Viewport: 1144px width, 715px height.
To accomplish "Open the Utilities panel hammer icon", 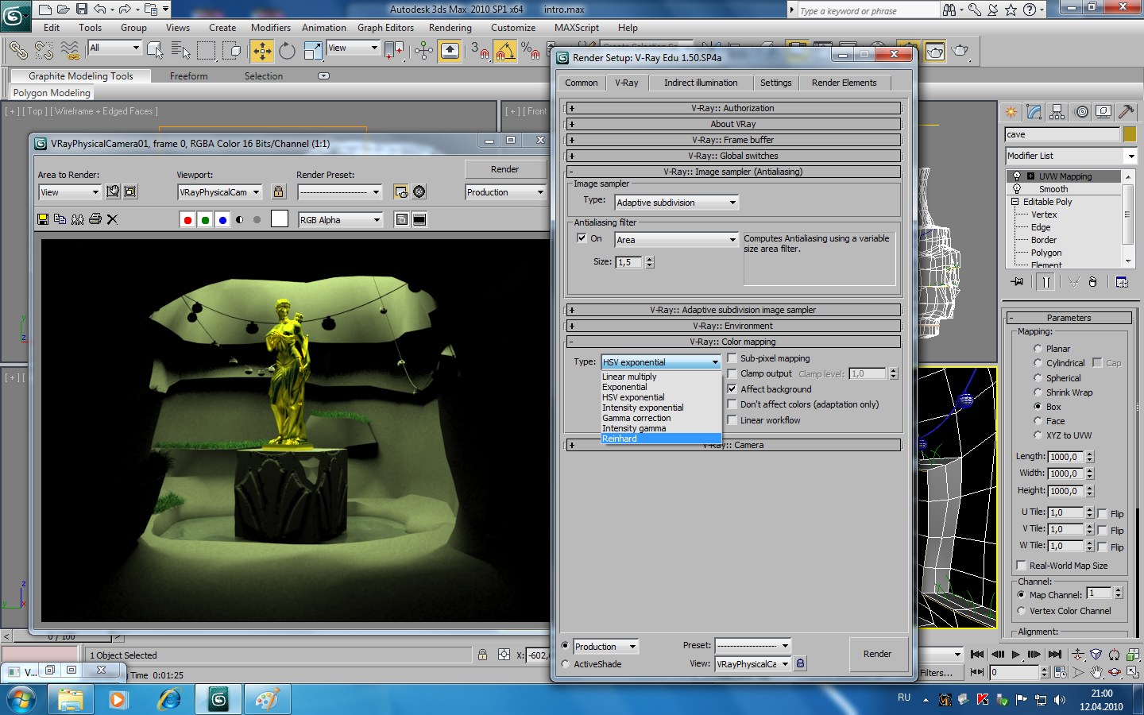I will (1127, 111).
